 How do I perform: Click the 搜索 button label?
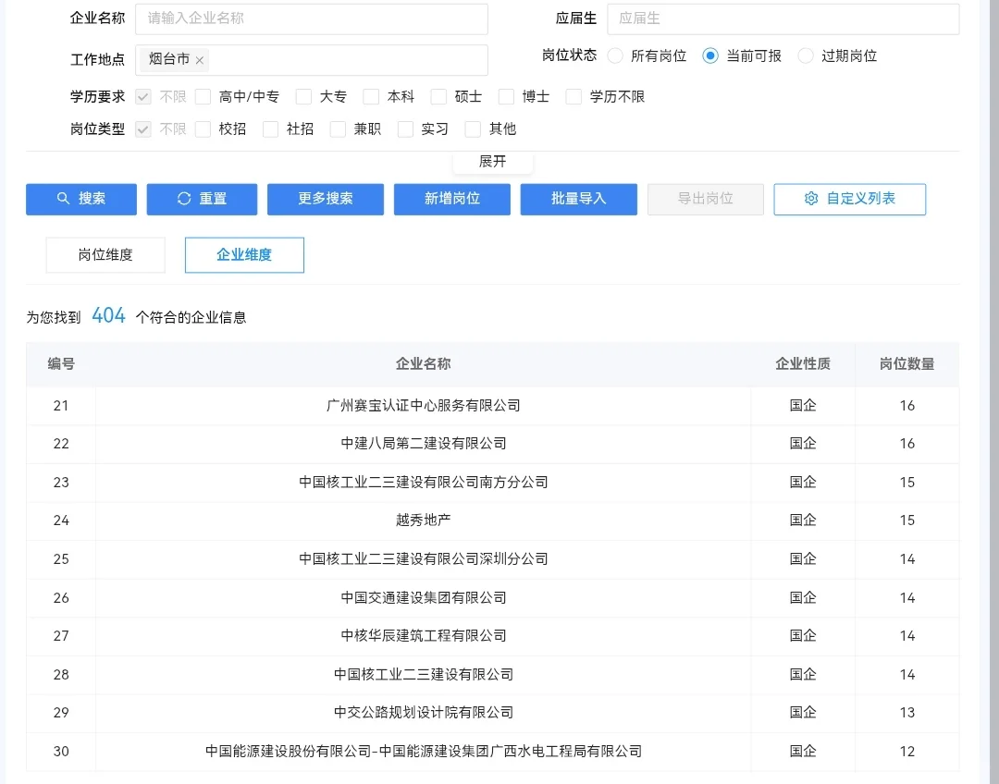tap(92, 199)
